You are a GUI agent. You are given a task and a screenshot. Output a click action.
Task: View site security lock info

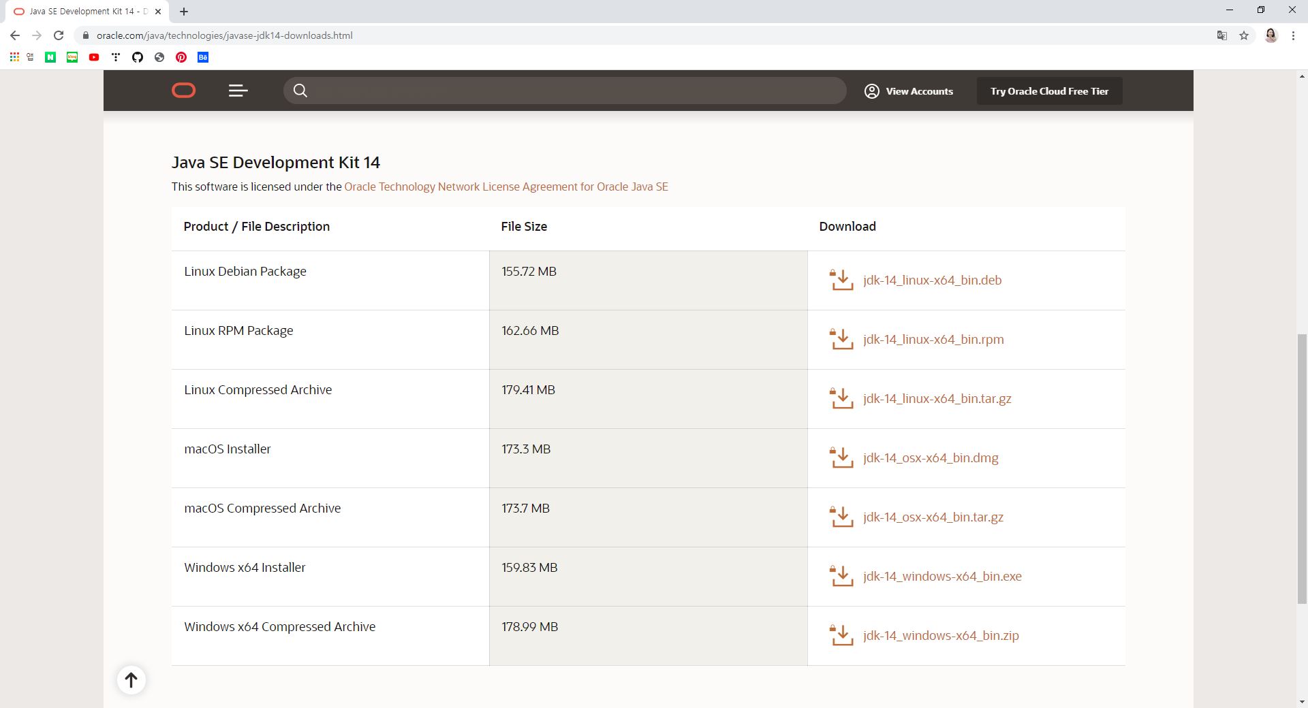click(85, 35)
